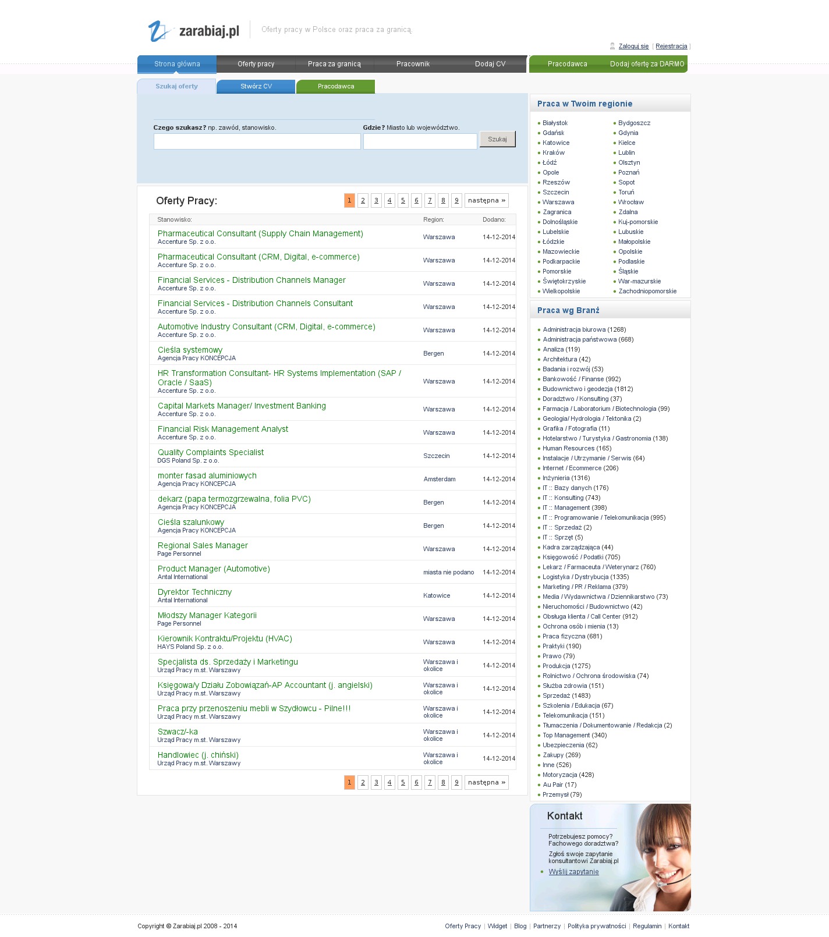Select Kraków in the regions list
The height and width of the screenshot is (937, 829).
[554, 153]
